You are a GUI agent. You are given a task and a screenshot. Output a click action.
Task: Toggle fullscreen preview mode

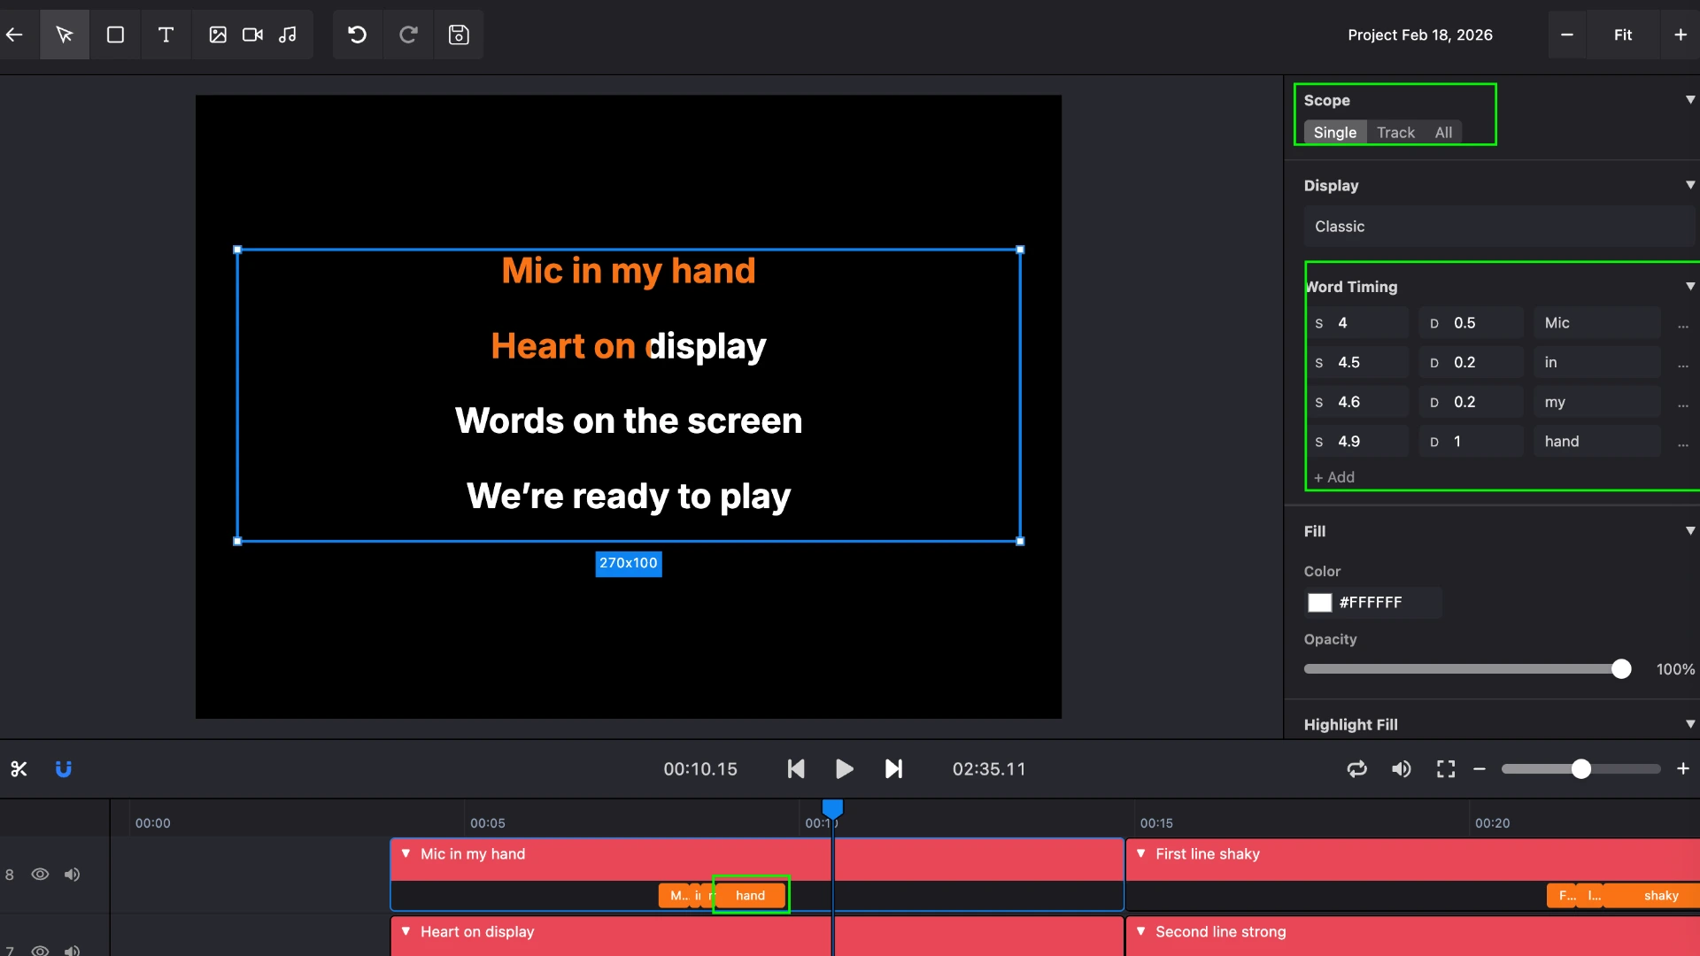(x=1445, y=768)
